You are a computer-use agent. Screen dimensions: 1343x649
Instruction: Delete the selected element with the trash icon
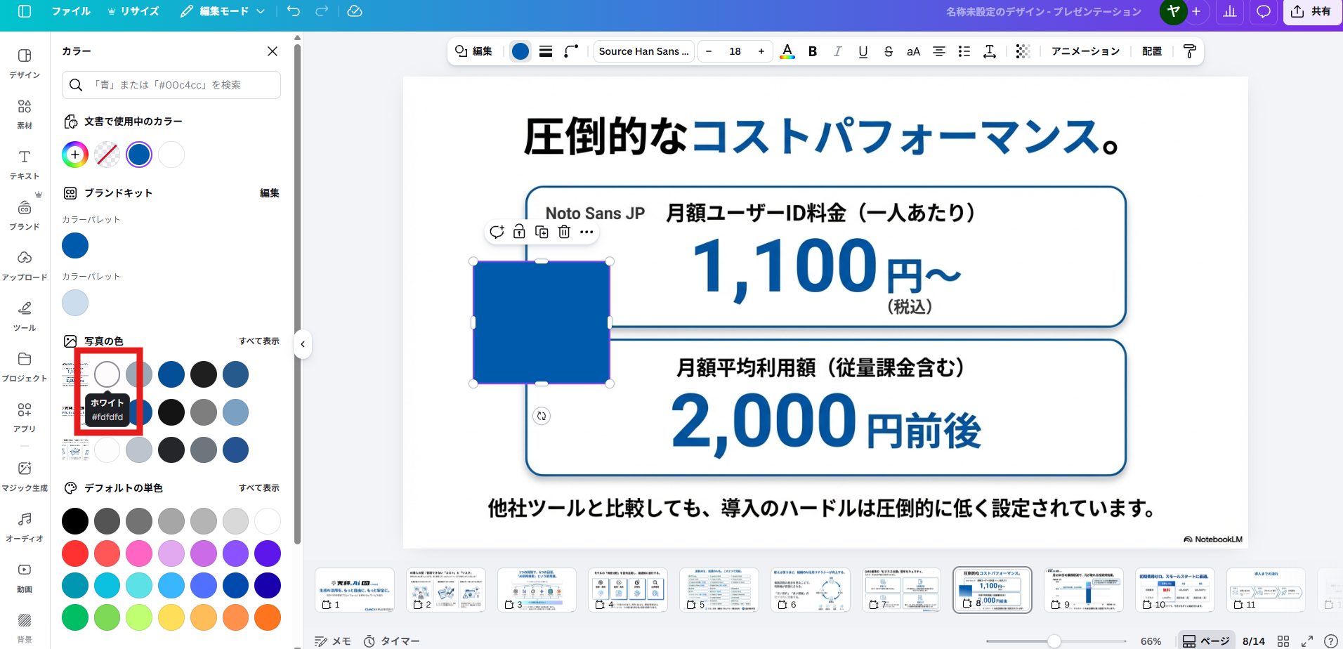(x=564, y=231)
